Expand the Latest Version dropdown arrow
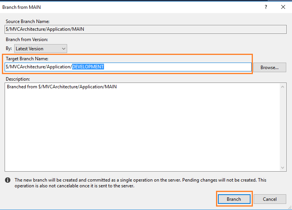 point(63,49)
